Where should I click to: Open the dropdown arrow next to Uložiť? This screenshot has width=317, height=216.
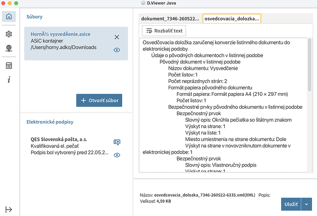pos(306,204)
